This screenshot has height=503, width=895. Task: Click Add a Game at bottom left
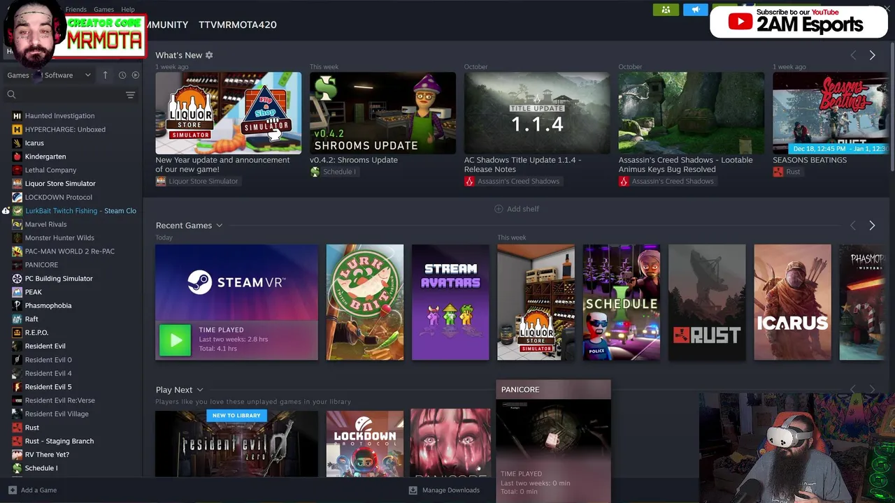click(x=32, y=490)
